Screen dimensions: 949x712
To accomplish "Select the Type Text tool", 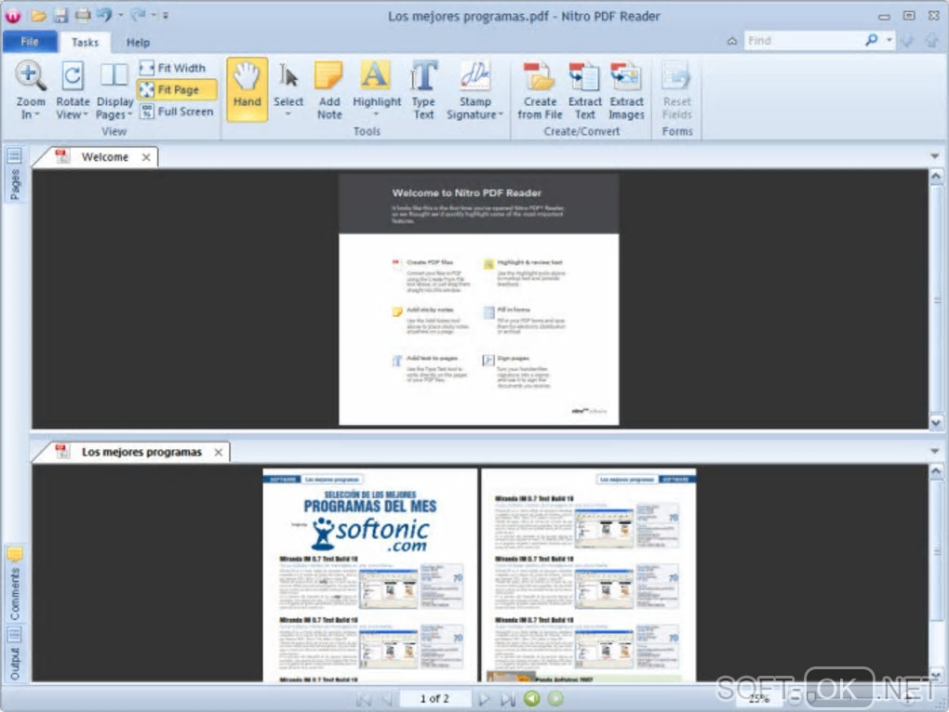I will pos(423,90).
